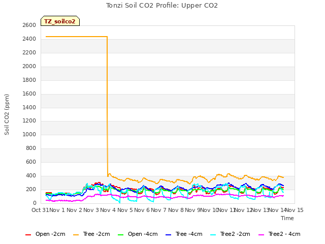Click the 'Tree -4cm' legend label
Image resolution: width=325 pixels, height=244 pixels.
point(189,234)
